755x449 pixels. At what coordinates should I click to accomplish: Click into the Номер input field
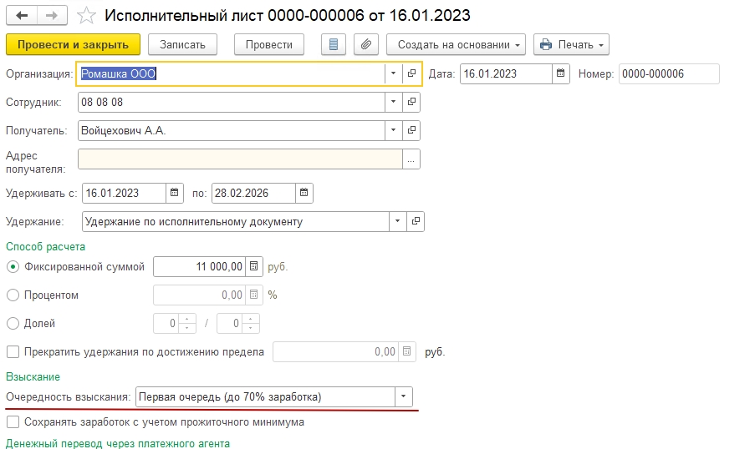coord(668,73)
